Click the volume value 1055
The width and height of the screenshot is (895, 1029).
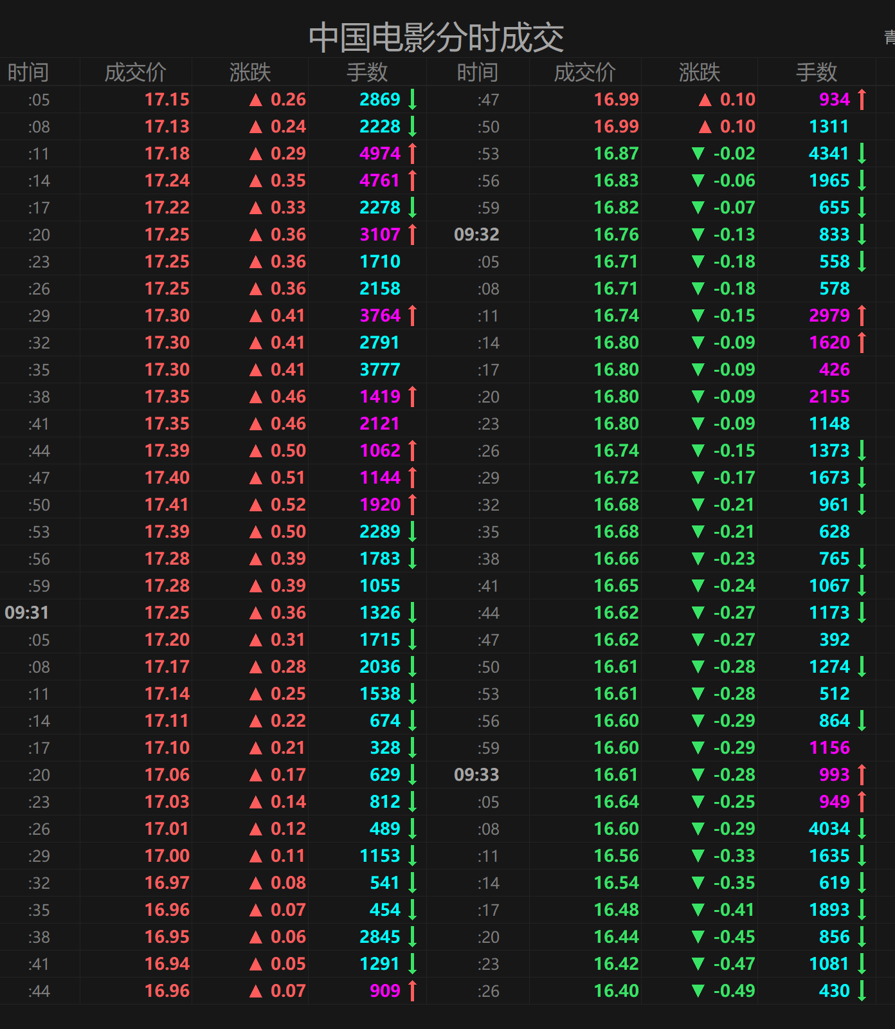[x=380, y=586]
